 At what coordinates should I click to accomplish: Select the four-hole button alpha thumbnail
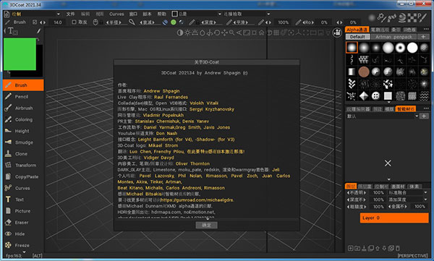pyautogui.click(x=375, y=96)
